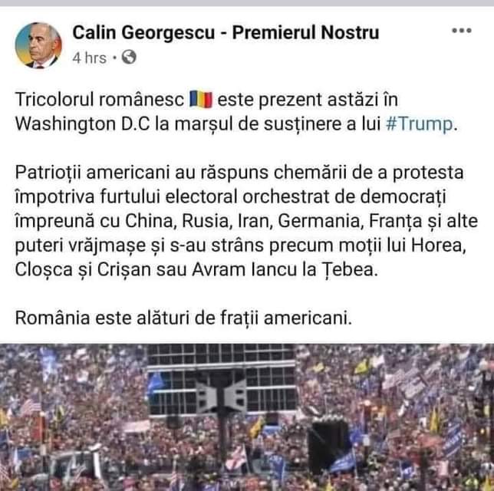Open the page name Calin Georgescu - Premierul Nostru
This screenshot has height=491, width=494.
pyautogui.click(x=226, y=32)
